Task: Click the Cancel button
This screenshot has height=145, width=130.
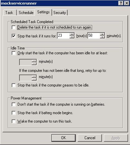Action: tap(90, 138)
